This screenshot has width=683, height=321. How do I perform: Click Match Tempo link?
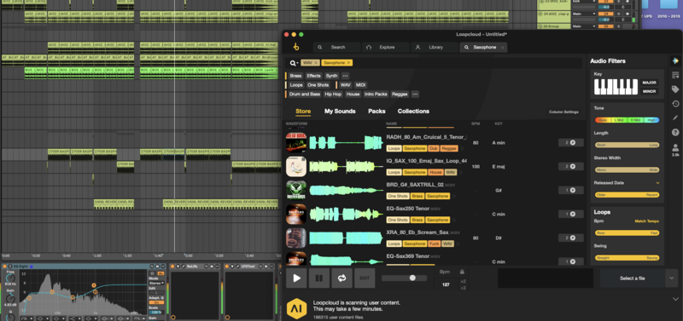coord(646,221)
